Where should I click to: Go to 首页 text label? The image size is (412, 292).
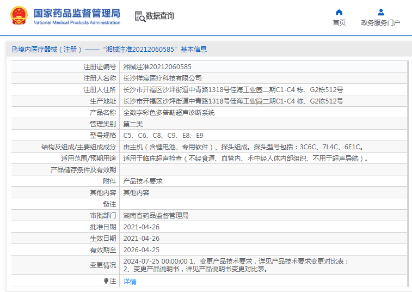tap(339, 22)
